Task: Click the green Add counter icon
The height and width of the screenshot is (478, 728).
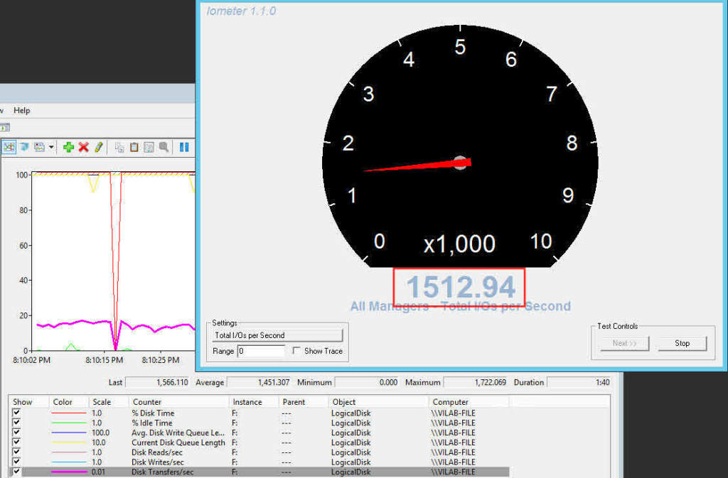Action: [x=68, y=147]
